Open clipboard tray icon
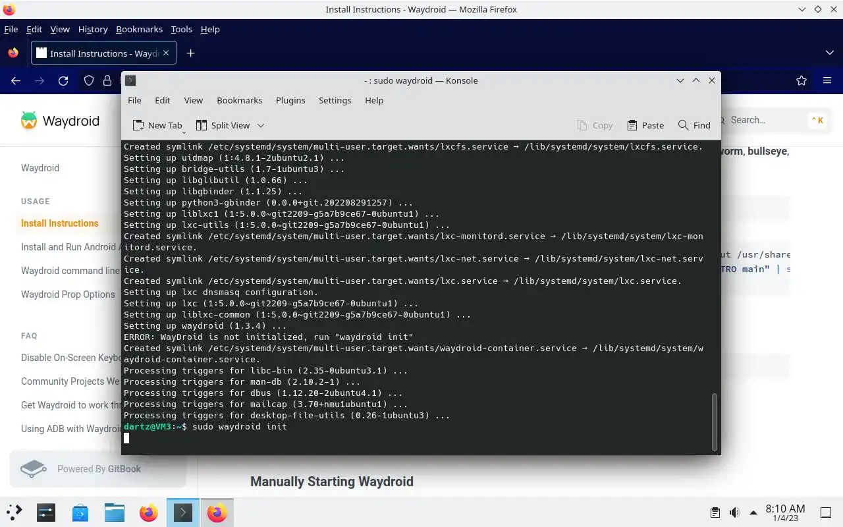843x527 pixels. 715,513
